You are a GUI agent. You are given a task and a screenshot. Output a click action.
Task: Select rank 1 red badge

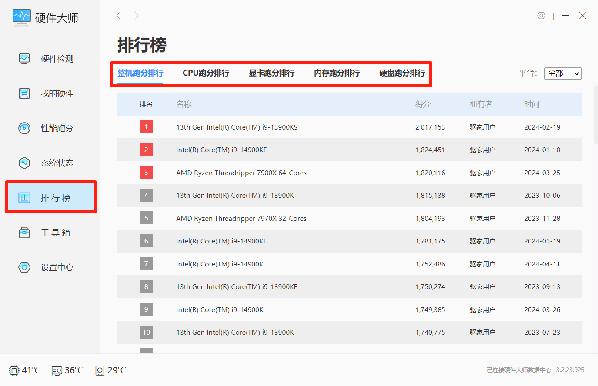tap(146, 127)
